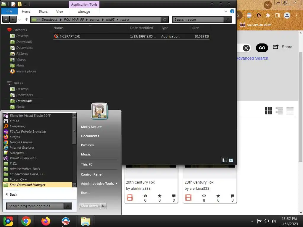Select win95 in the address breadcrumb
The width and height of the screenshot is (303, 227).
point(110,20)
